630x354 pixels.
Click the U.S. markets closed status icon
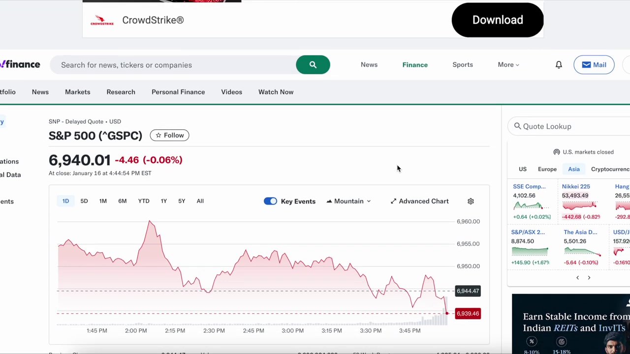[557, 152]
